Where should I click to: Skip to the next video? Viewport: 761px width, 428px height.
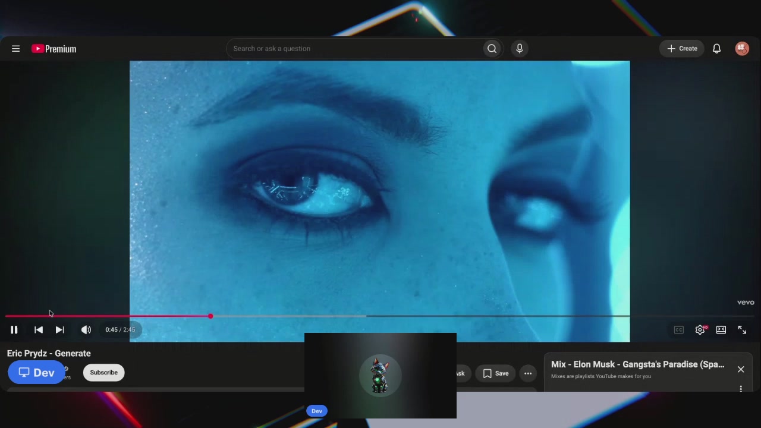click(59, 329)
